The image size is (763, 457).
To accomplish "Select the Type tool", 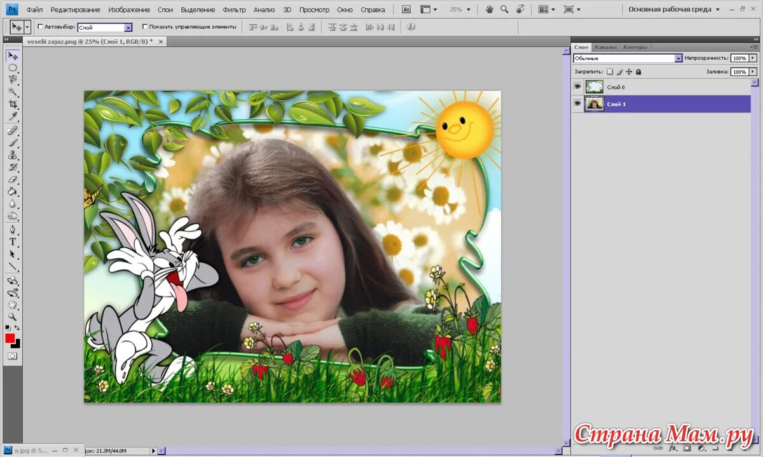I will (x=12, y=242).
